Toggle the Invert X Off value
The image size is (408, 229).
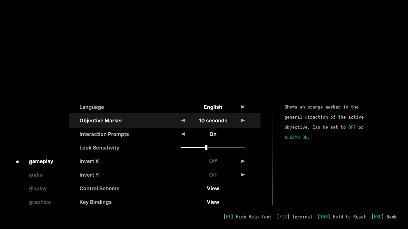point(213,161)
